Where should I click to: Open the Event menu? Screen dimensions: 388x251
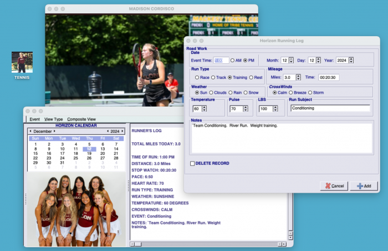coord(34,119)
